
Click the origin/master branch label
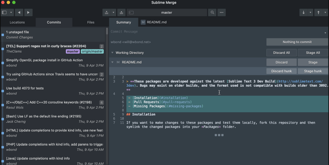pos(92,52)
